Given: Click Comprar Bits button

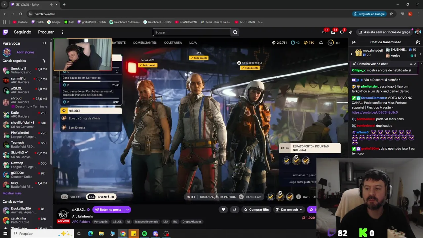Looking at the screenshot, I should click(256, 210).
